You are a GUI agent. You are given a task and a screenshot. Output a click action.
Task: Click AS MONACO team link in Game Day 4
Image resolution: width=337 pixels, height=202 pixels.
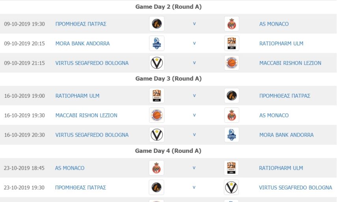pos(69,168)
